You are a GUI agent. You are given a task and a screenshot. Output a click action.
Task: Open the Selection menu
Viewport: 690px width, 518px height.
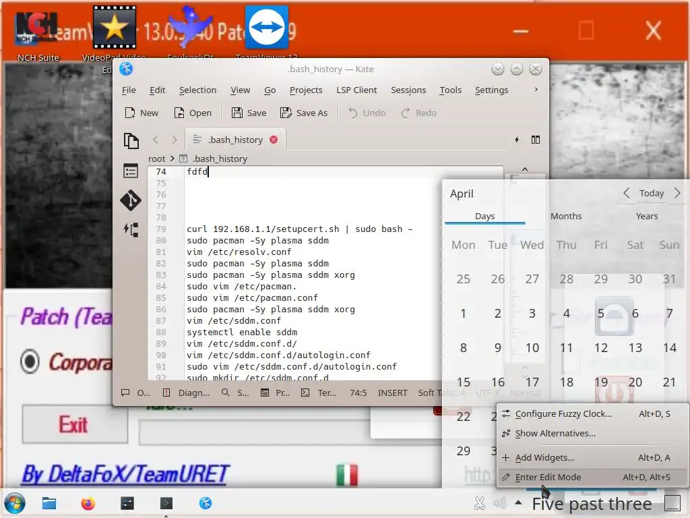[197, 90]
